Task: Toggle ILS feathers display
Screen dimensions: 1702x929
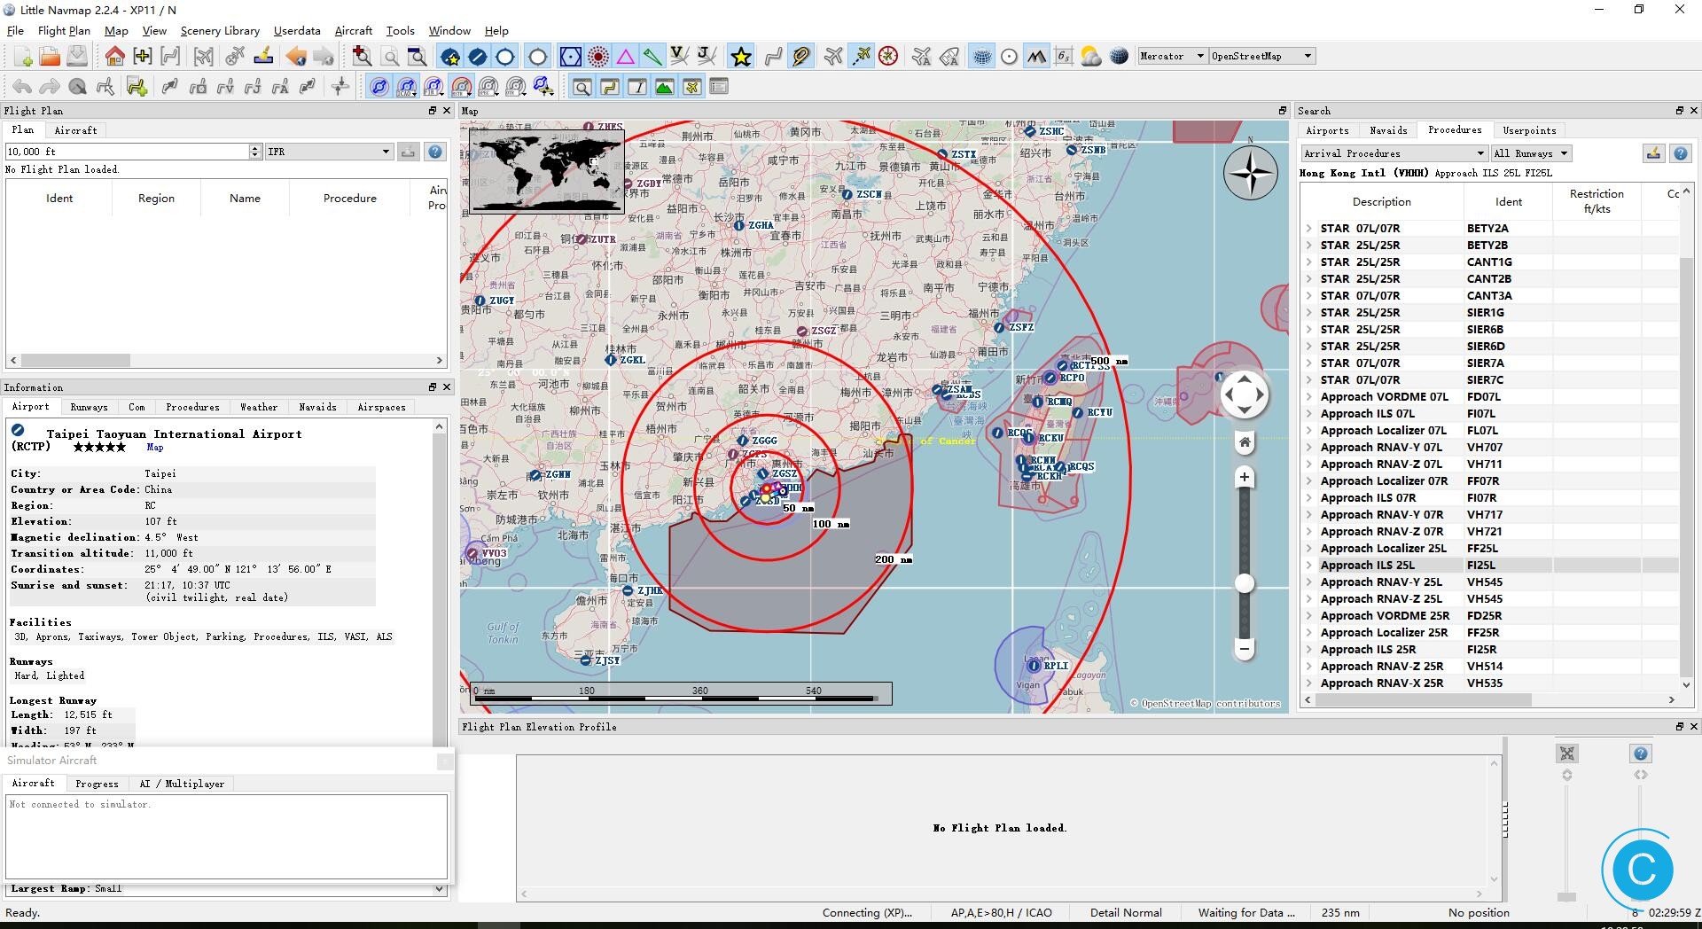Action: click(x=653, y=57)
